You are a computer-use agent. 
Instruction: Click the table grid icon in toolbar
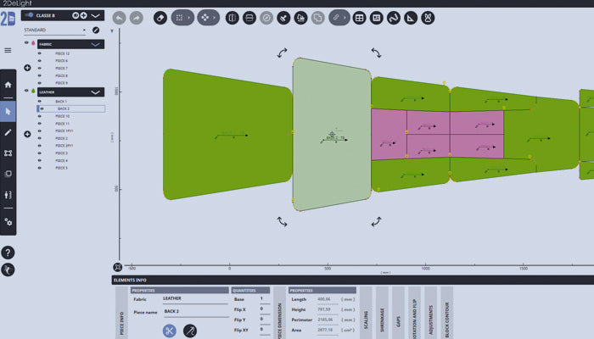(x=359, y=17)
